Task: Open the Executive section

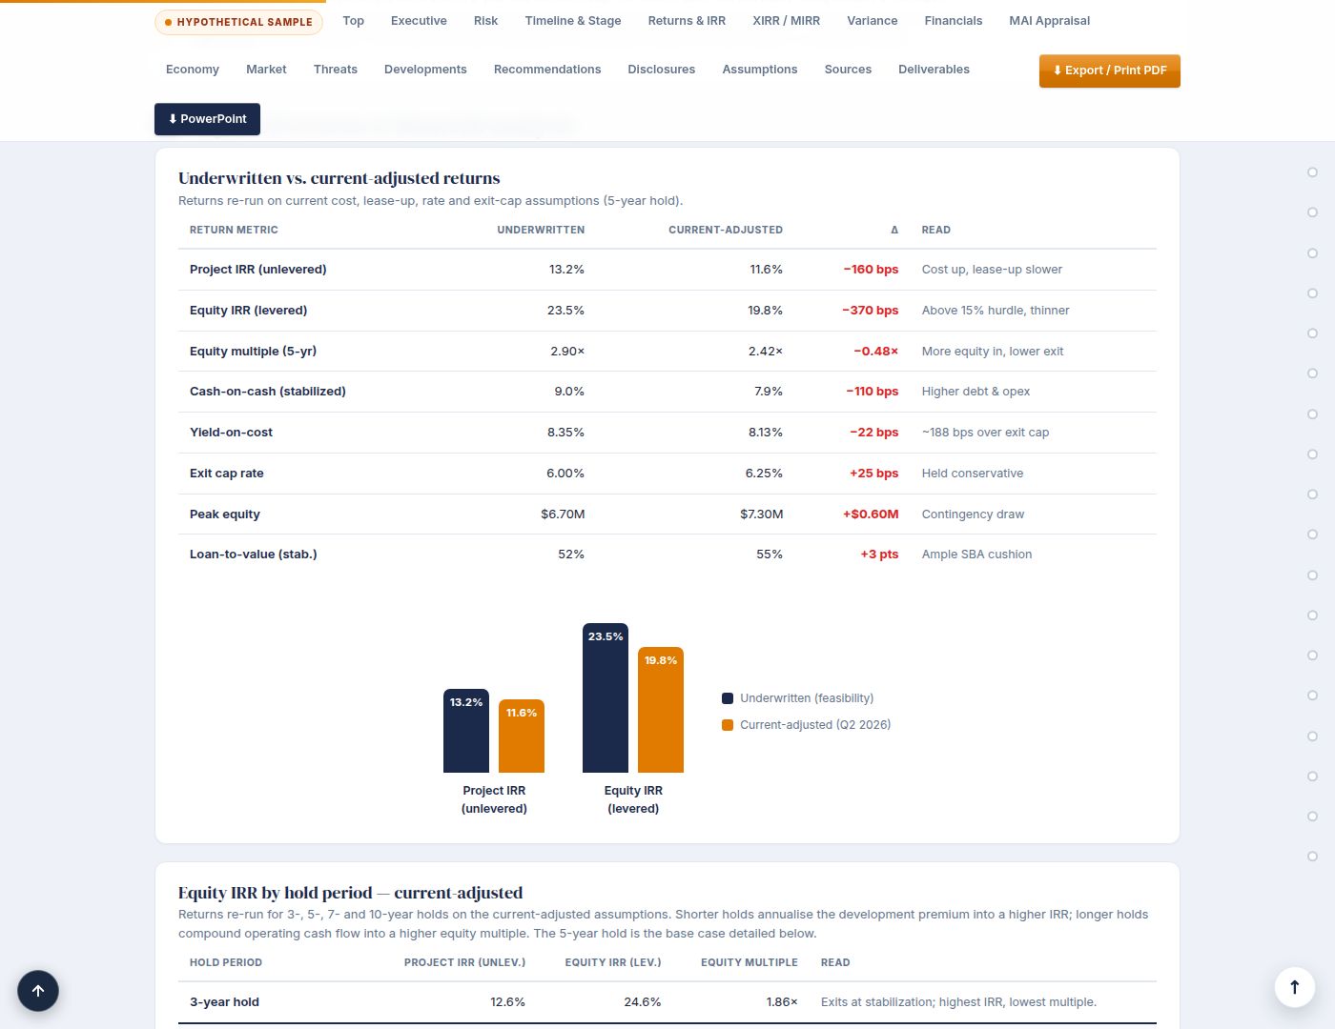Action: coord(419,21)
